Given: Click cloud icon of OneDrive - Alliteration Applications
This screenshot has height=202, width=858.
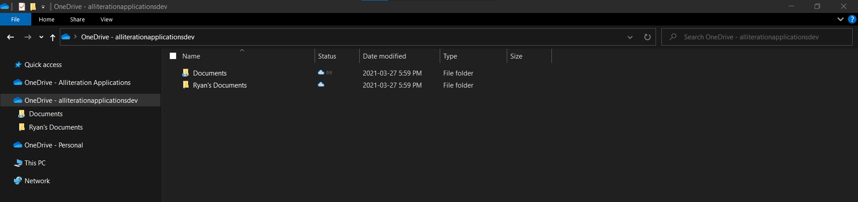Looking at the screenshot, I should point(18,83).
